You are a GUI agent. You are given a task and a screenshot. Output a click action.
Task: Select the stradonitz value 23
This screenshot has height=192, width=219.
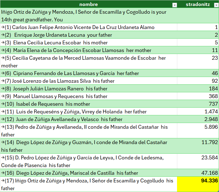pyautogui.click(x=198, y=62)
